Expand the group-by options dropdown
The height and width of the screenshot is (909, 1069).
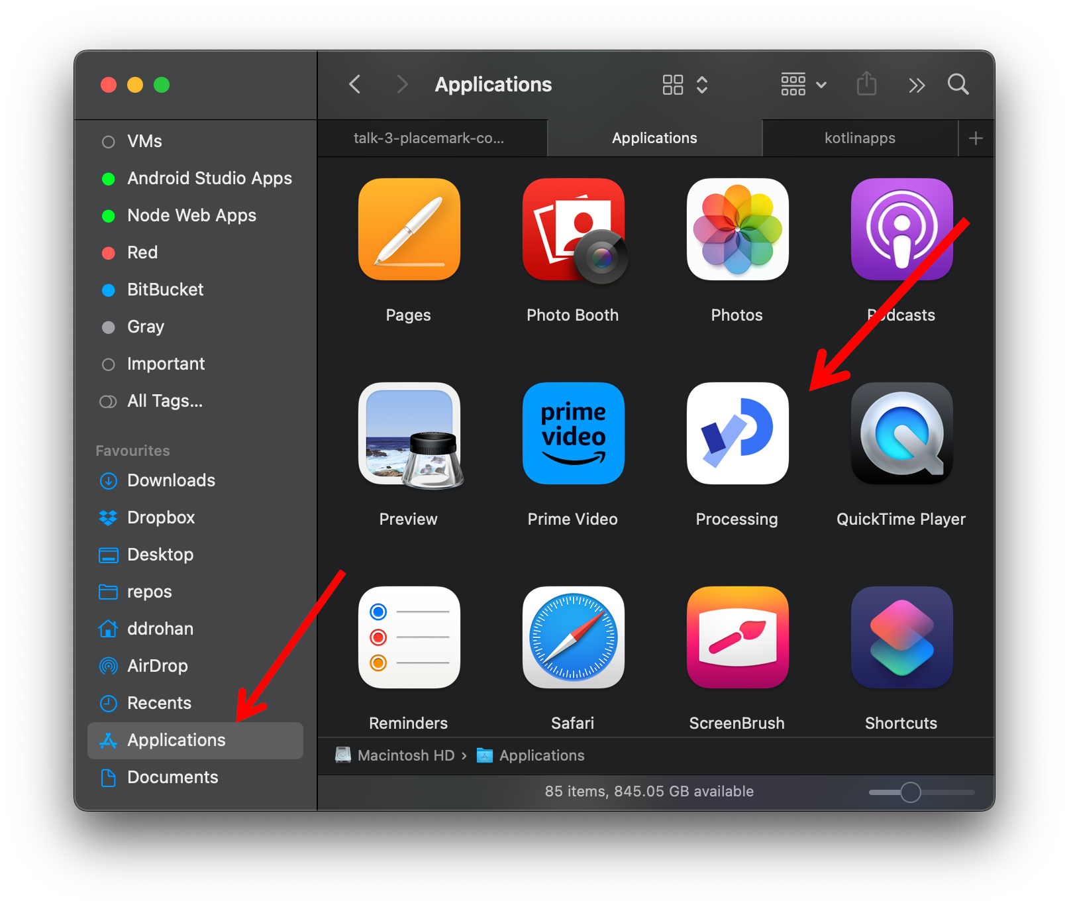pyautogui.click(x=803, y=85)
